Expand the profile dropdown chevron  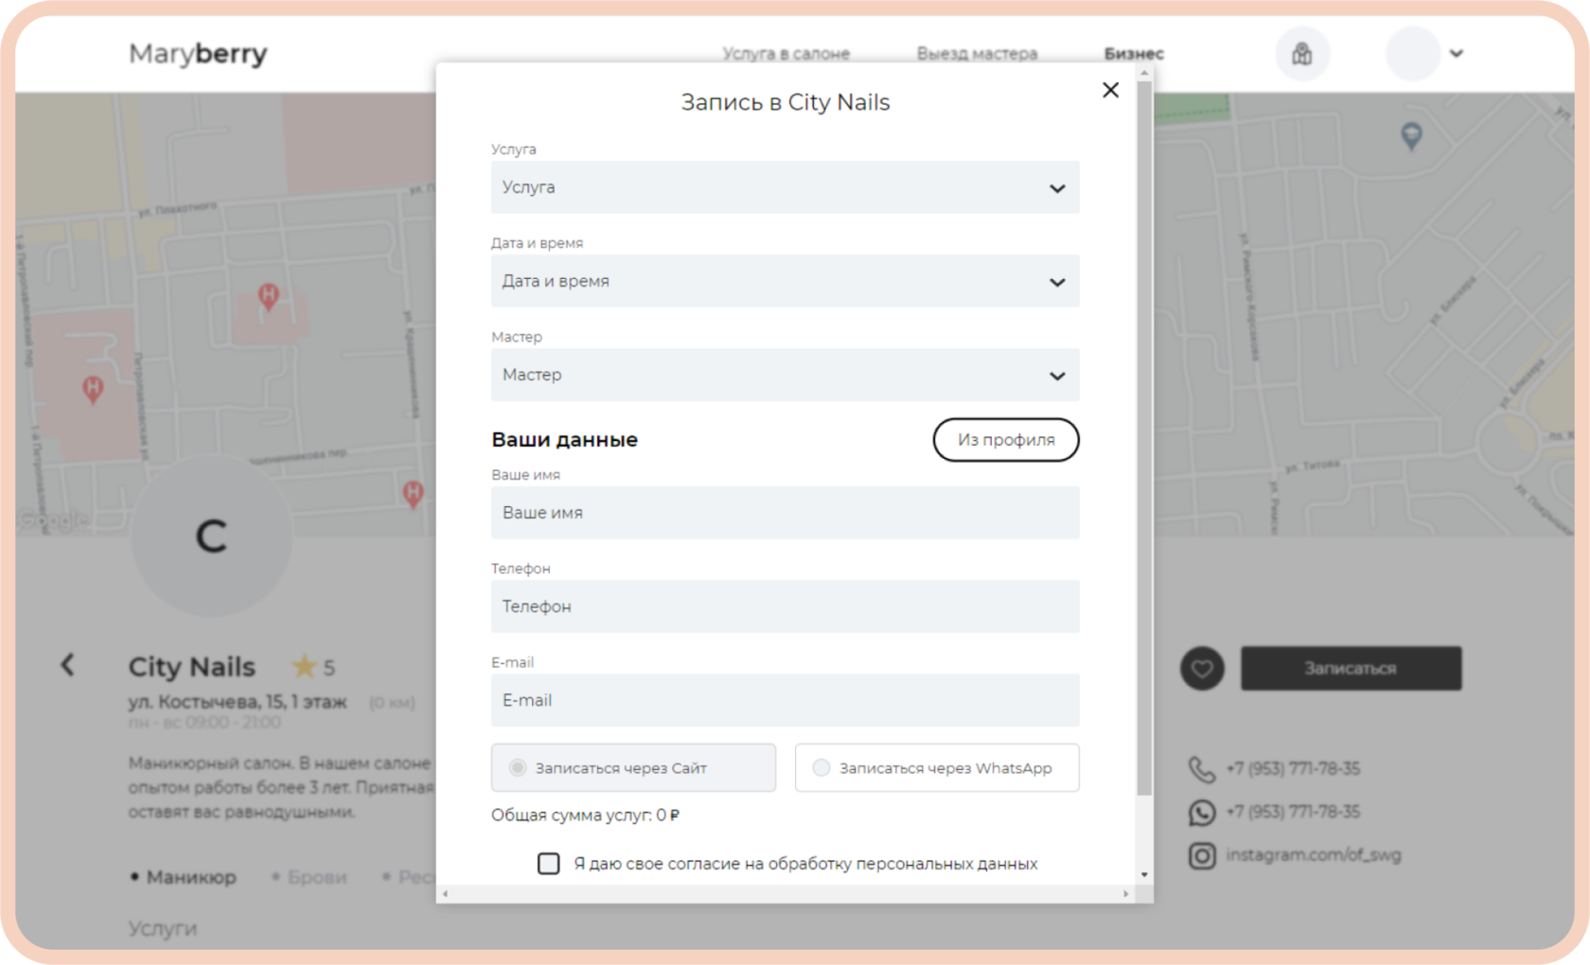pos(1457,54)
